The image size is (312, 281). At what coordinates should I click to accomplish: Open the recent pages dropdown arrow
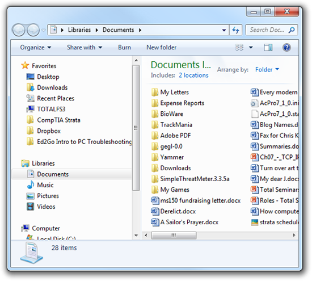tap(43, 30)
